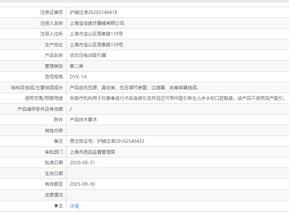Select the 第二类 category value
This screenshot has height=215, width=289.
point(76,66)
